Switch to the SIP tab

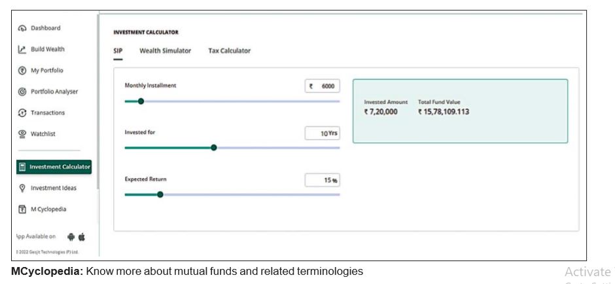pos(118,51)
